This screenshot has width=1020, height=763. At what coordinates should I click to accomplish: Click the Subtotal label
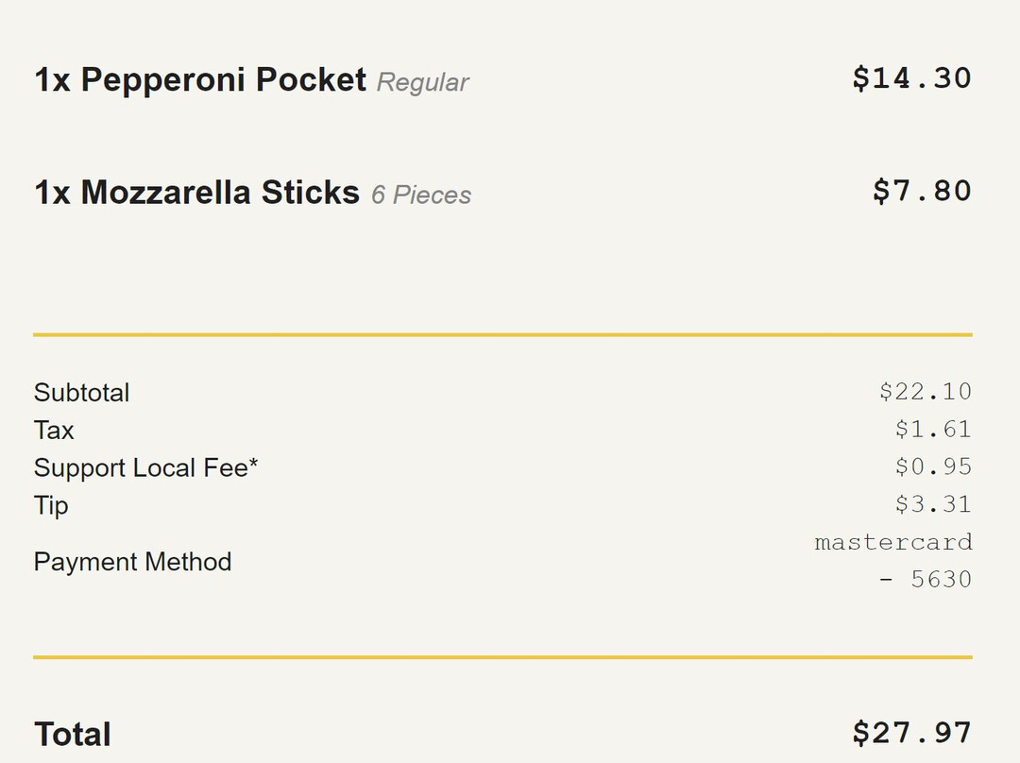pos(81,393)
